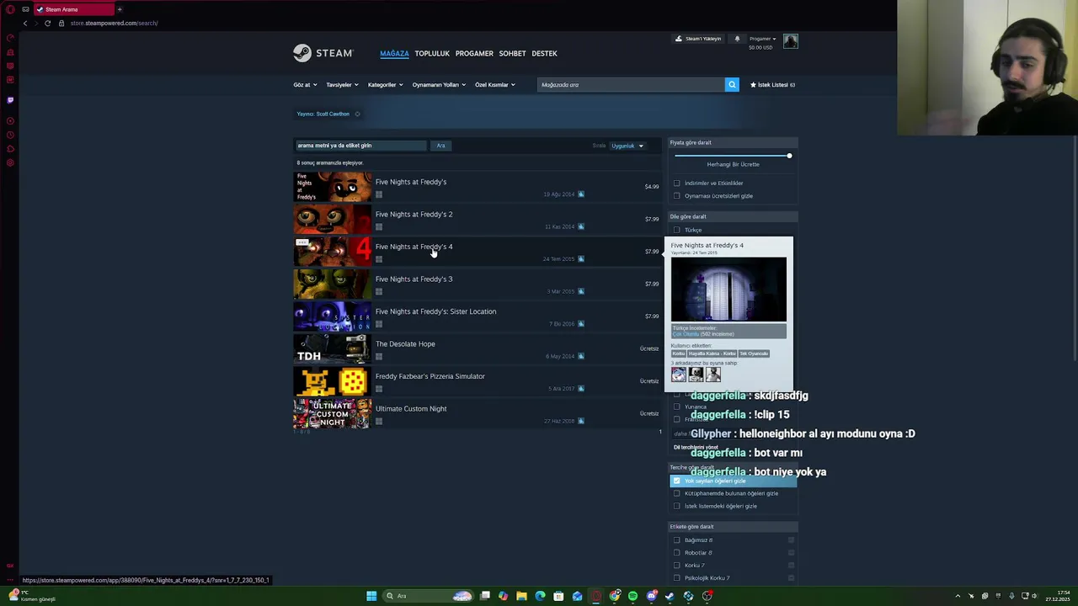The image size is (1078, 606).
Task: Toggle the Türkçe language checkbox
Action: [x=676, y=230]
